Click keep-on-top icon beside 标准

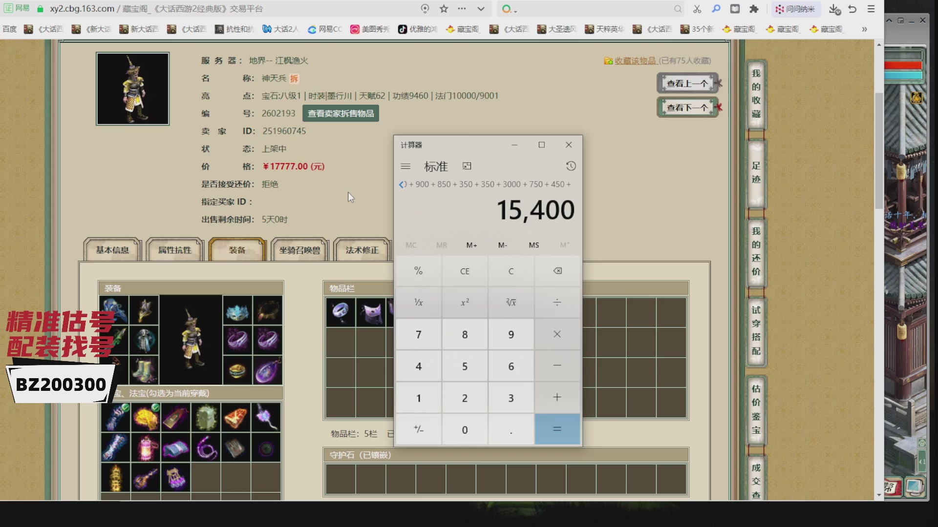(467, 166)
